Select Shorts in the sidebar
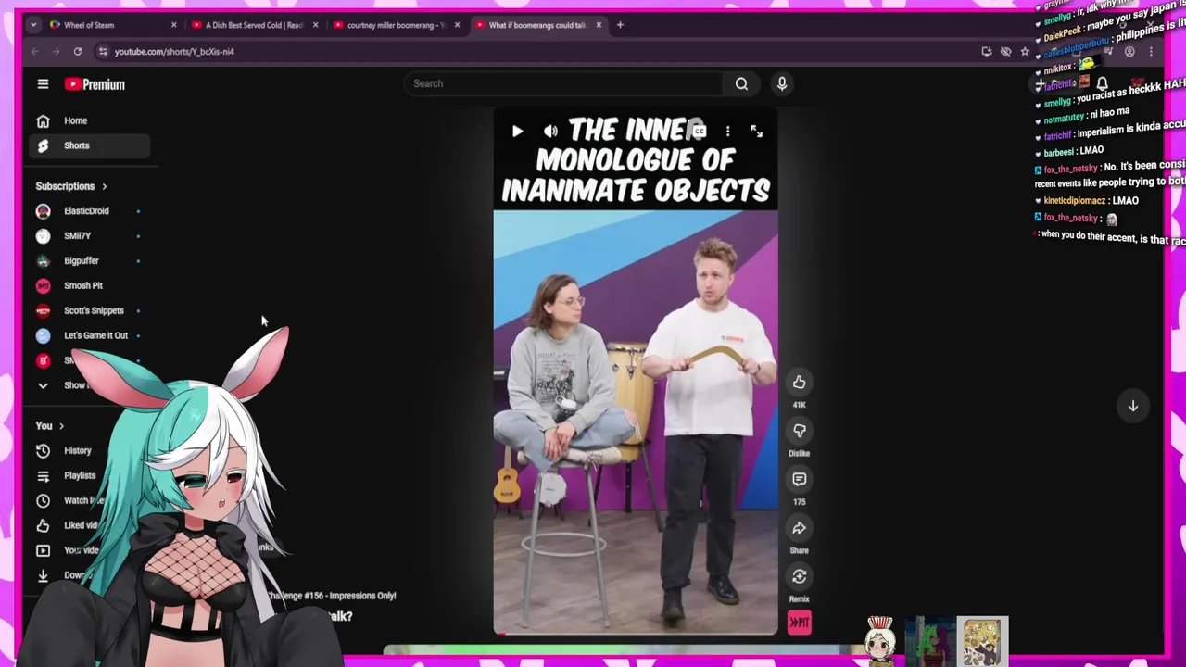Screen dimensions: 1186x667 click(90, 145)
